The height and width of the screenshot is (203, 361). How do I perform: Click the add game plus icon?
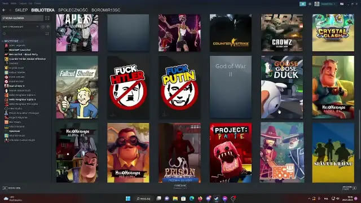pos(5,188)
